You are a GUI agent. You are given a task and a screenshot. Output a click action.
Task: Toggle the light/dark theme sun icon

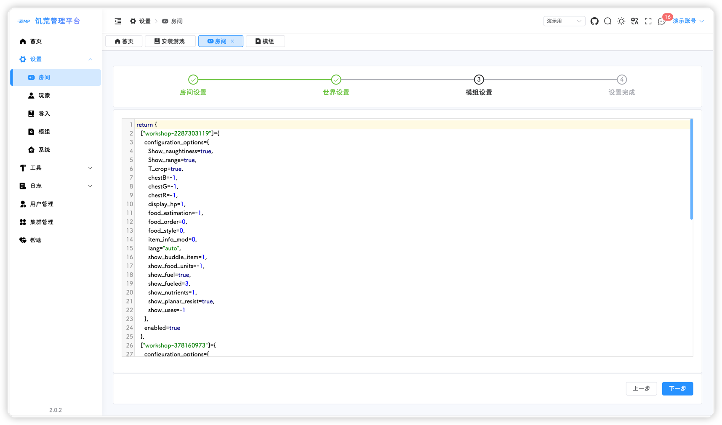(621, 21)
